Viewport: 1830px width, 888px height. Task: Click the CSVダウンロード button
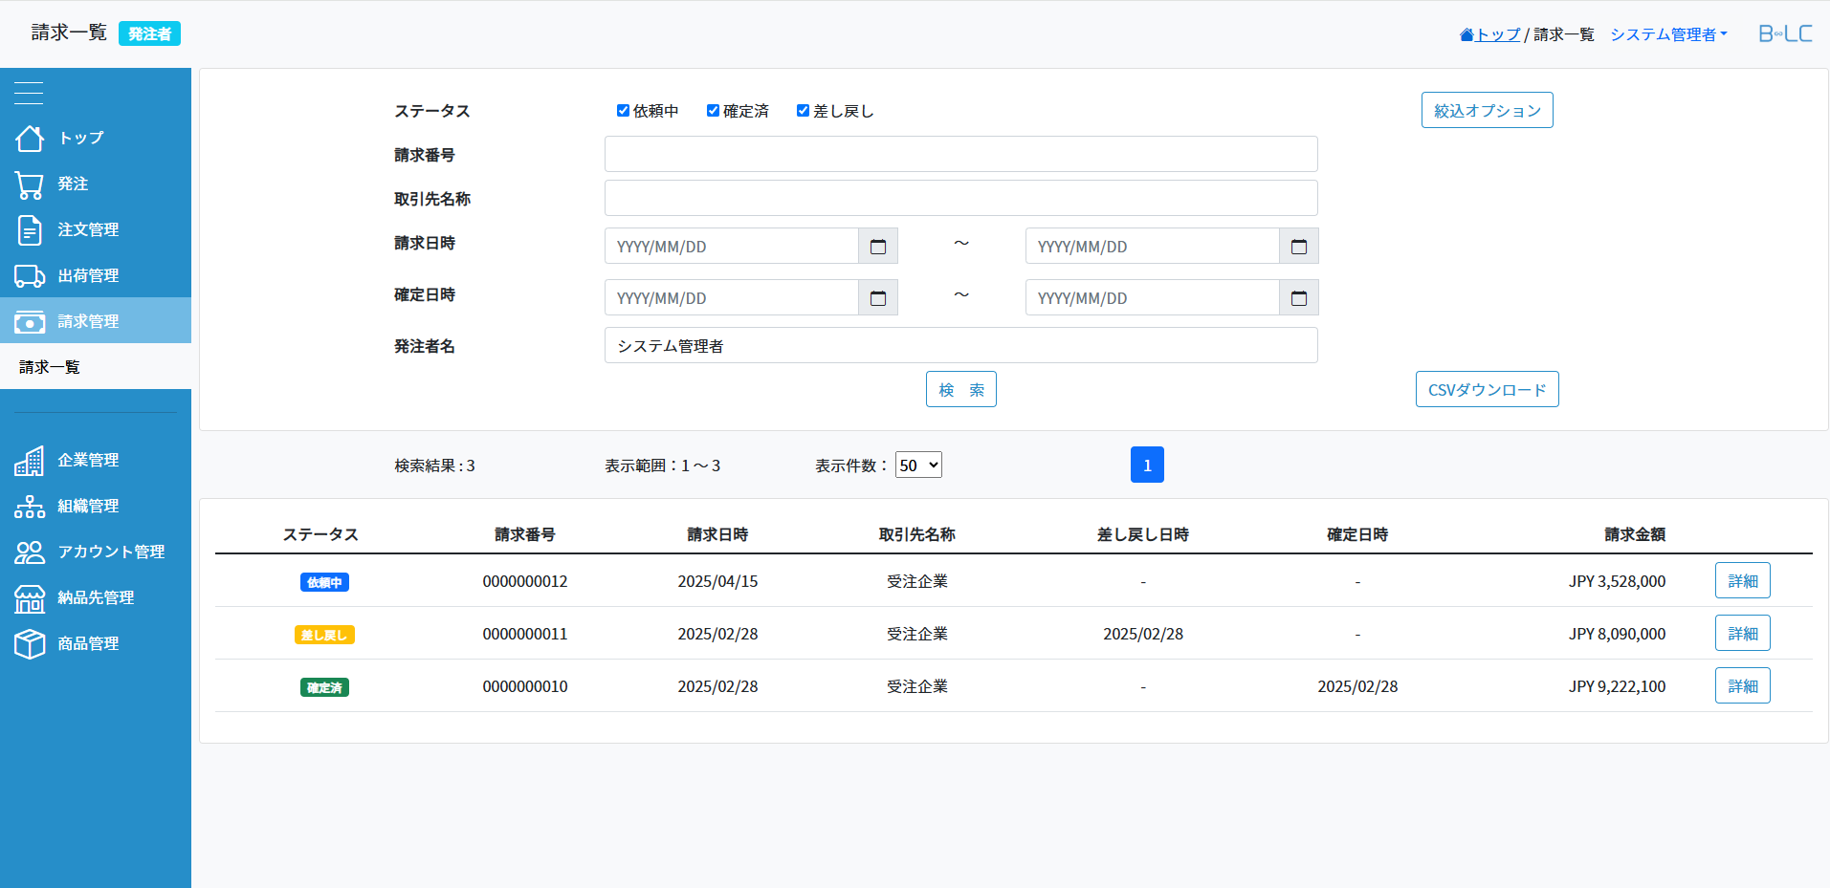[1487, 390]
